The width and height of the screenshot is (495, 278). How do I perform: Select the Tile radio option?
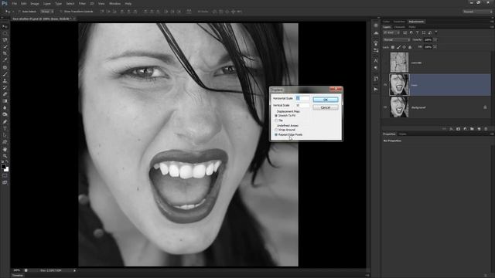(276, 120)
